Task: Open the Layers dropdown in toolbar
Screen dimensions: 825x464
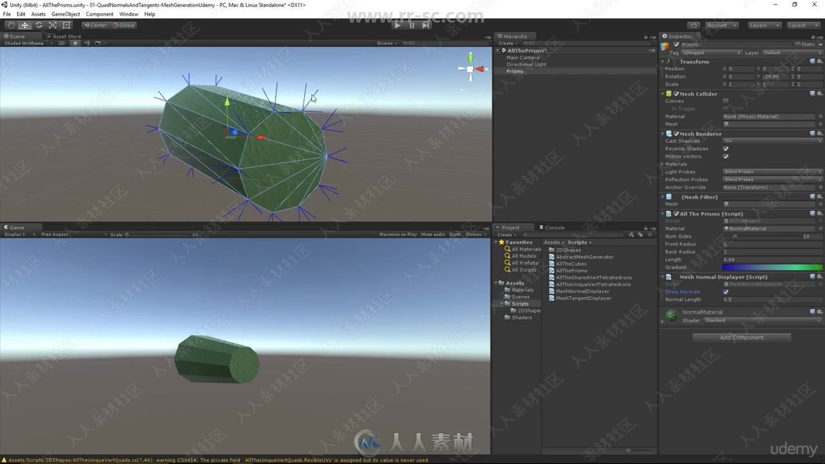Action: click(764, 25)
